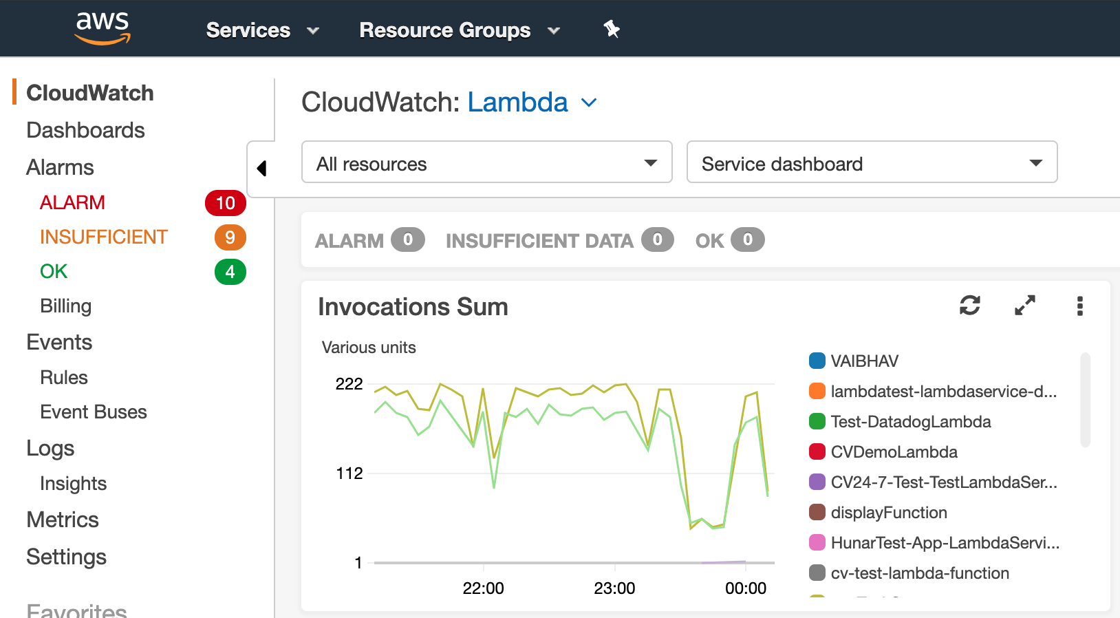Screen dimensions: 1120x618
Task: Click the brown displayFunction legend swatch
Action: pos(817,512)
